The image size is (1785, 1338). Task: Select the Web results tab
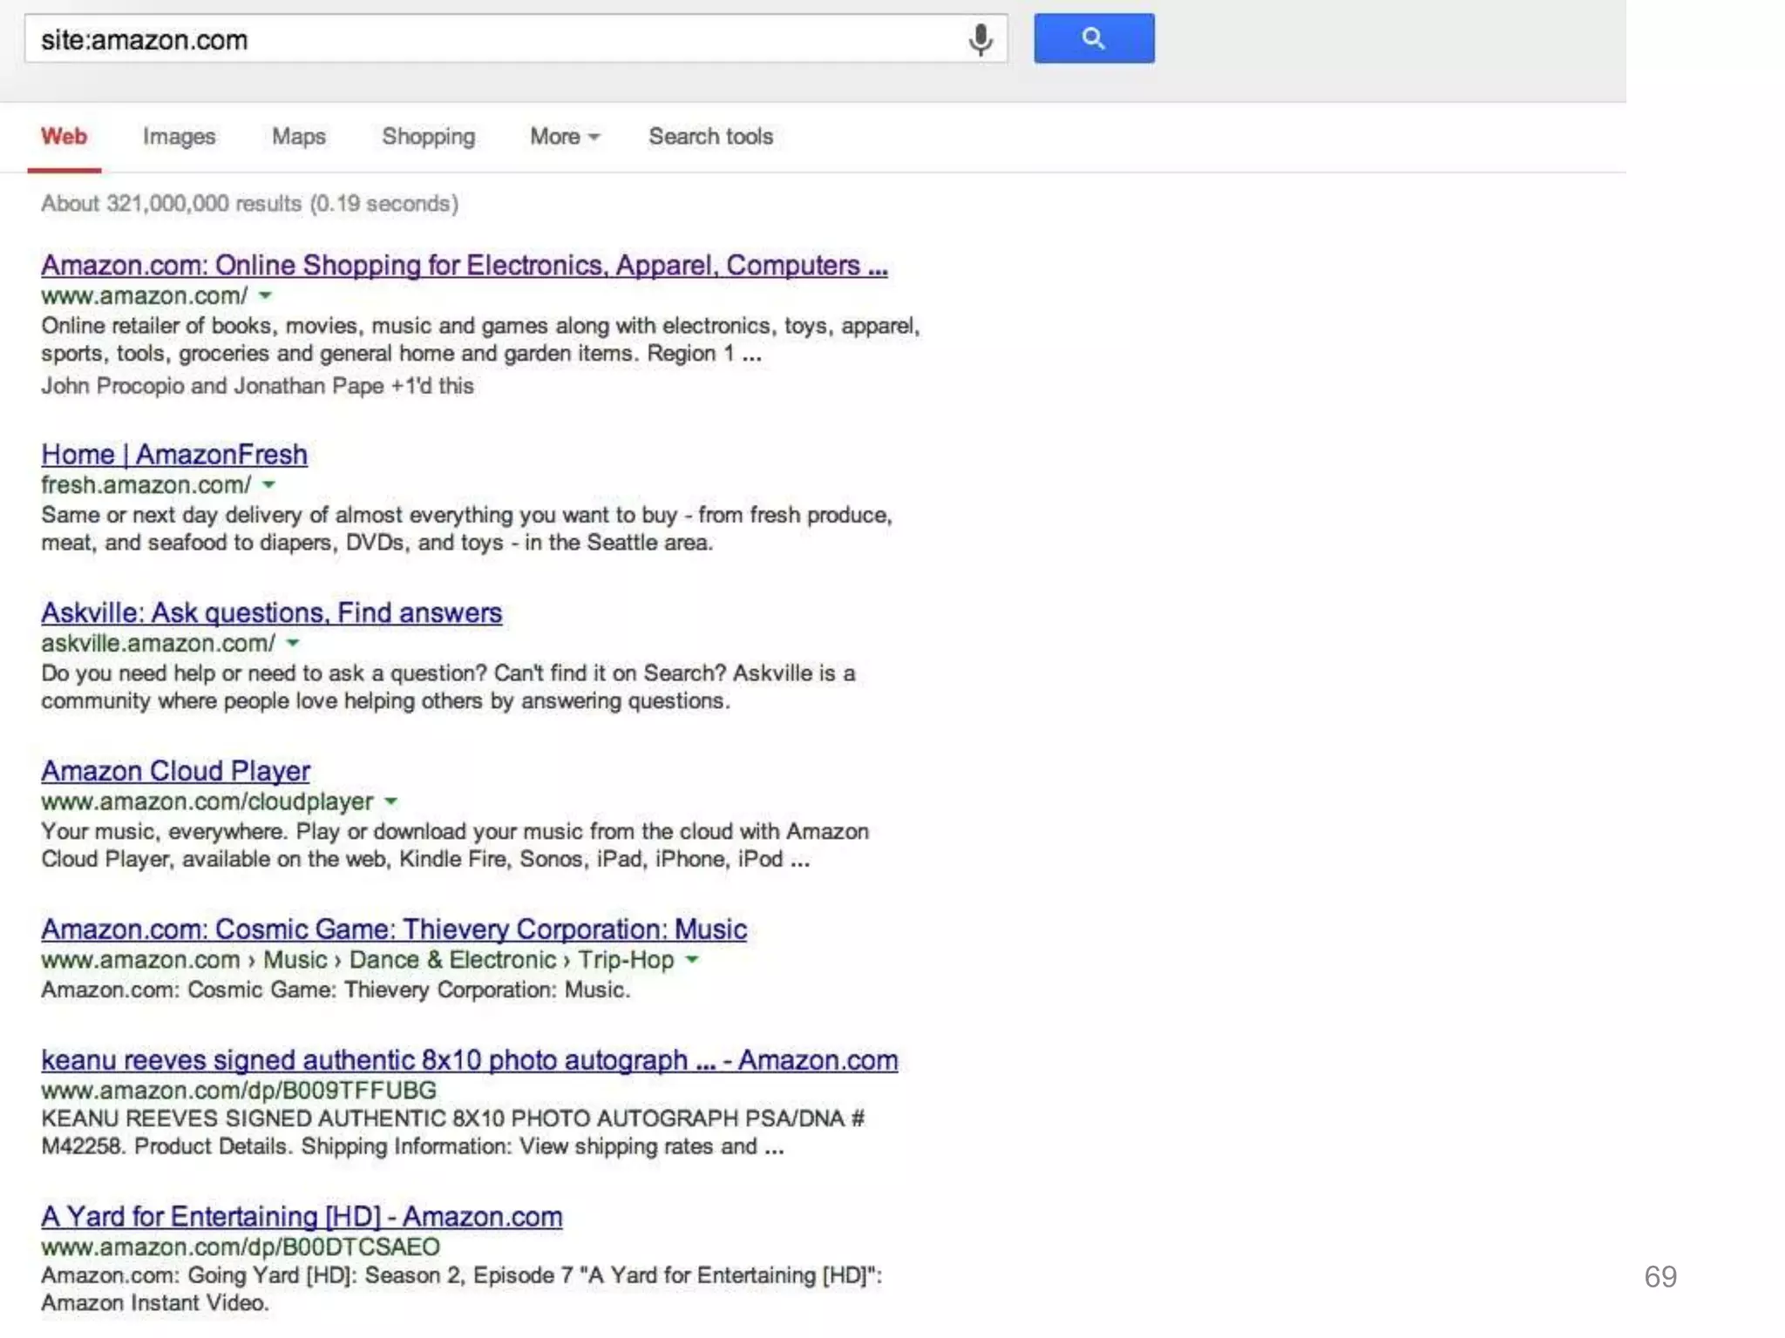(x=64, y=137)
